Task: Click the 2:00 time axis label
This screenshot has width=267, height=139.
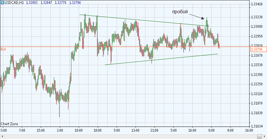Action: tap(60, 130)
